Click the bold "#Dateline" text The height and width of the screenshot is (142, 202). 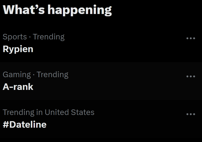coord(24,125)
